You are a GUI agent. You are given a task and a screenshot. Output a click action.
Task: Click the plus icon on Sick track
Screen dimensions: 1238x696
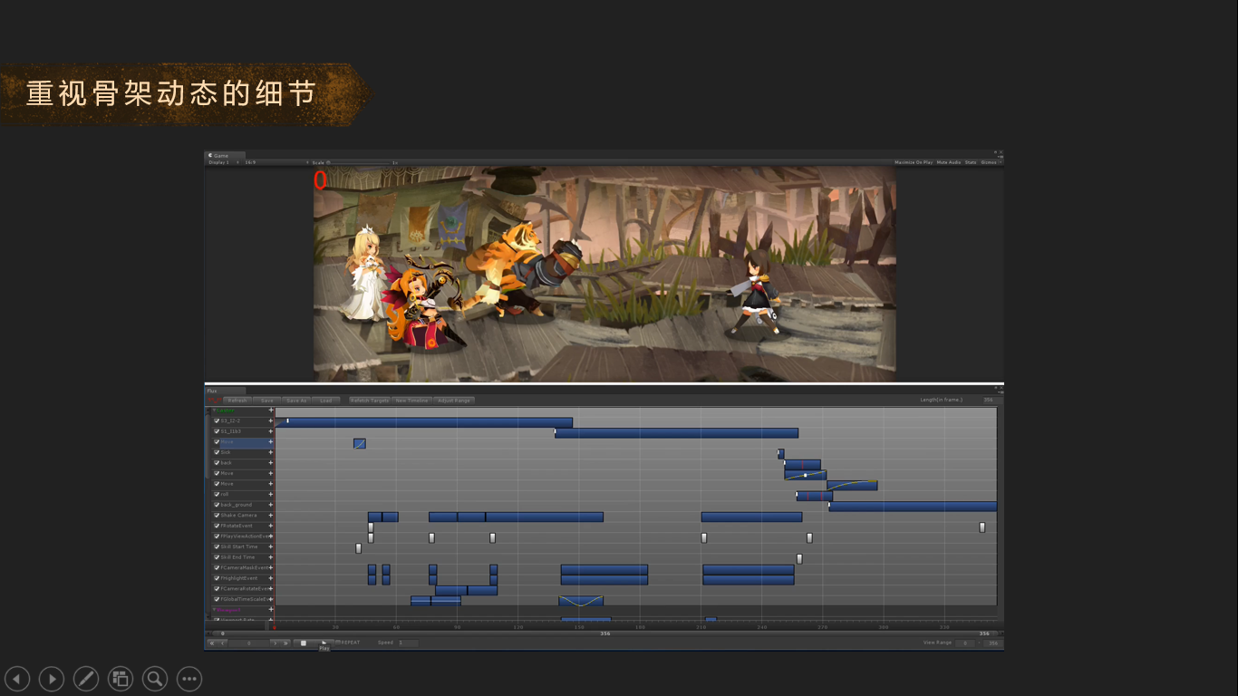[270, 452]
